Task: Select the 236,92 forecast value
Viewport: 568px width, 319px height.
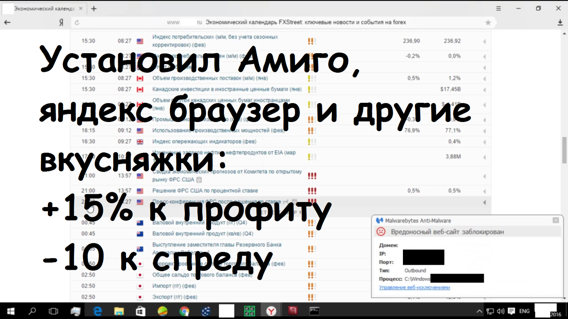Action: (452, 41)
